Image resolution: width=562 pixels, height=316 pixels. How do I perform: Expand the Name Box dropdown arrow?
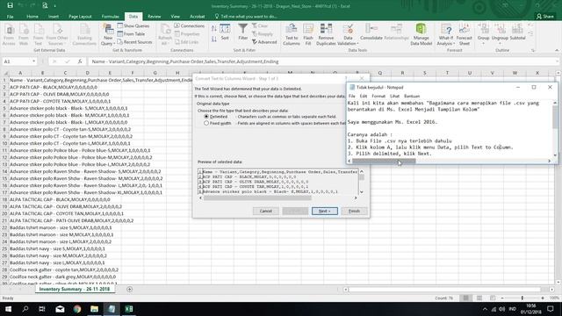pos(33,61)
